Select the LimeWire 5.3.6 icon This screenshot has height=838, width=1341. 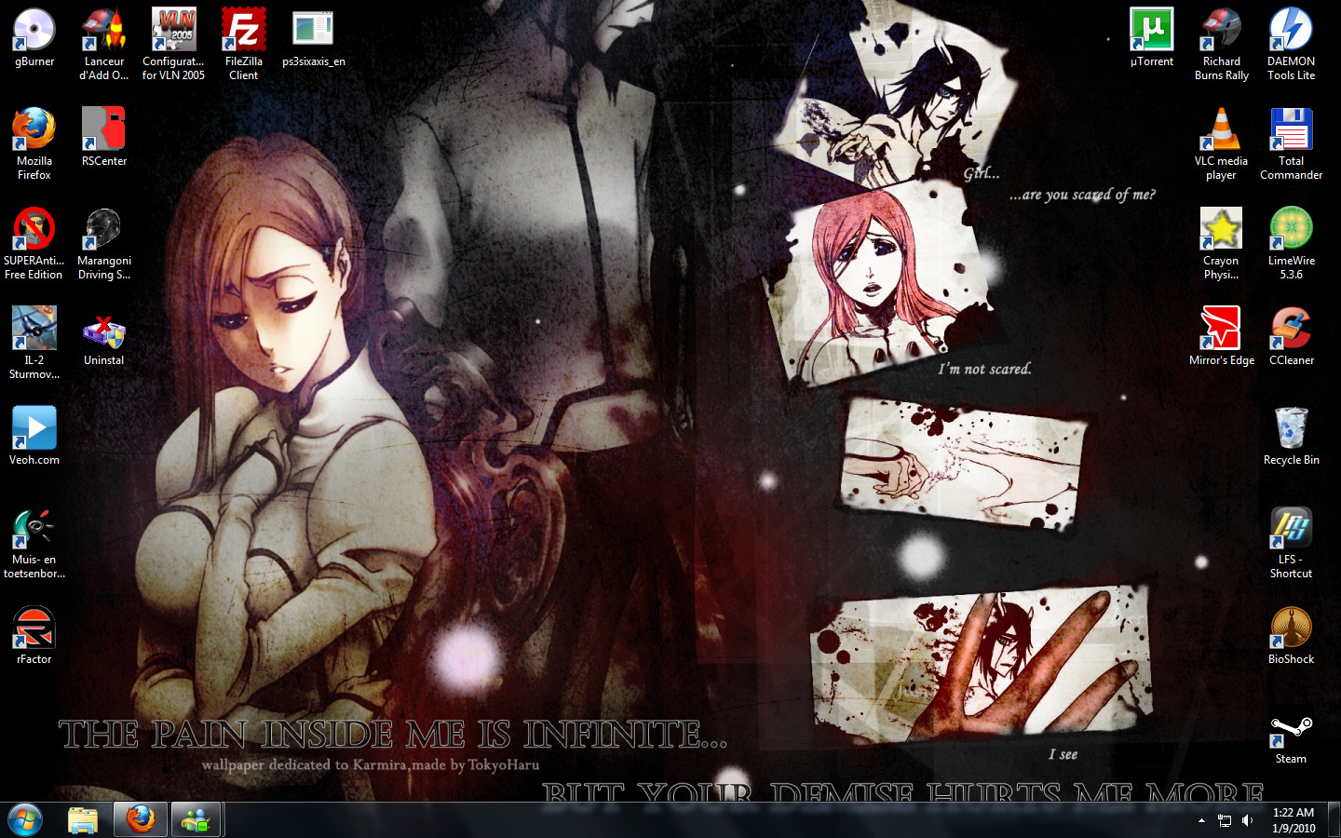tap(1292, 243)
